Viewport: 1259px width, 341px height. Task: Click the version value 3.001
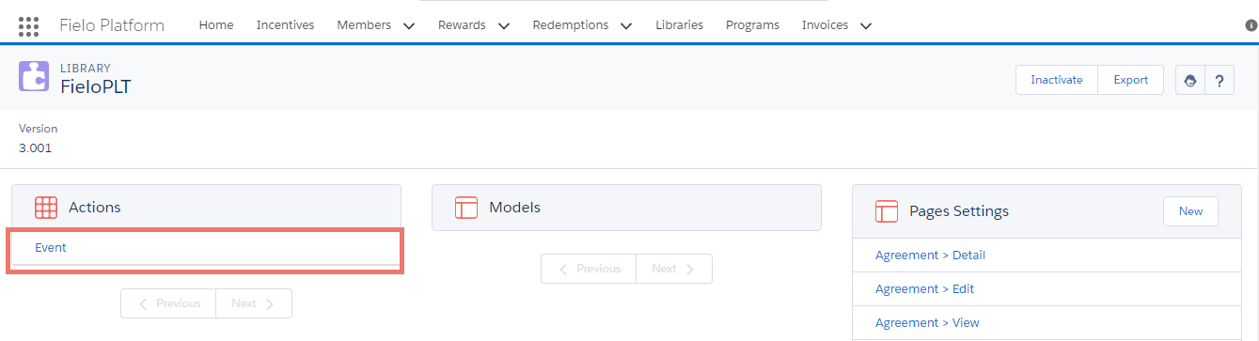pyautogui.click(x=36, y=147)
